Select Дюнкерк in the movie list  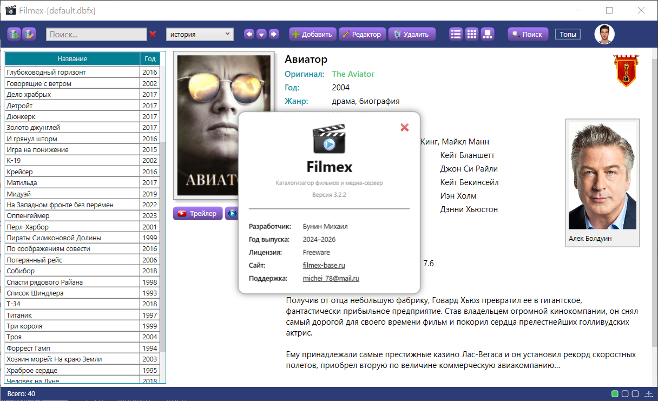click(82, 116)
